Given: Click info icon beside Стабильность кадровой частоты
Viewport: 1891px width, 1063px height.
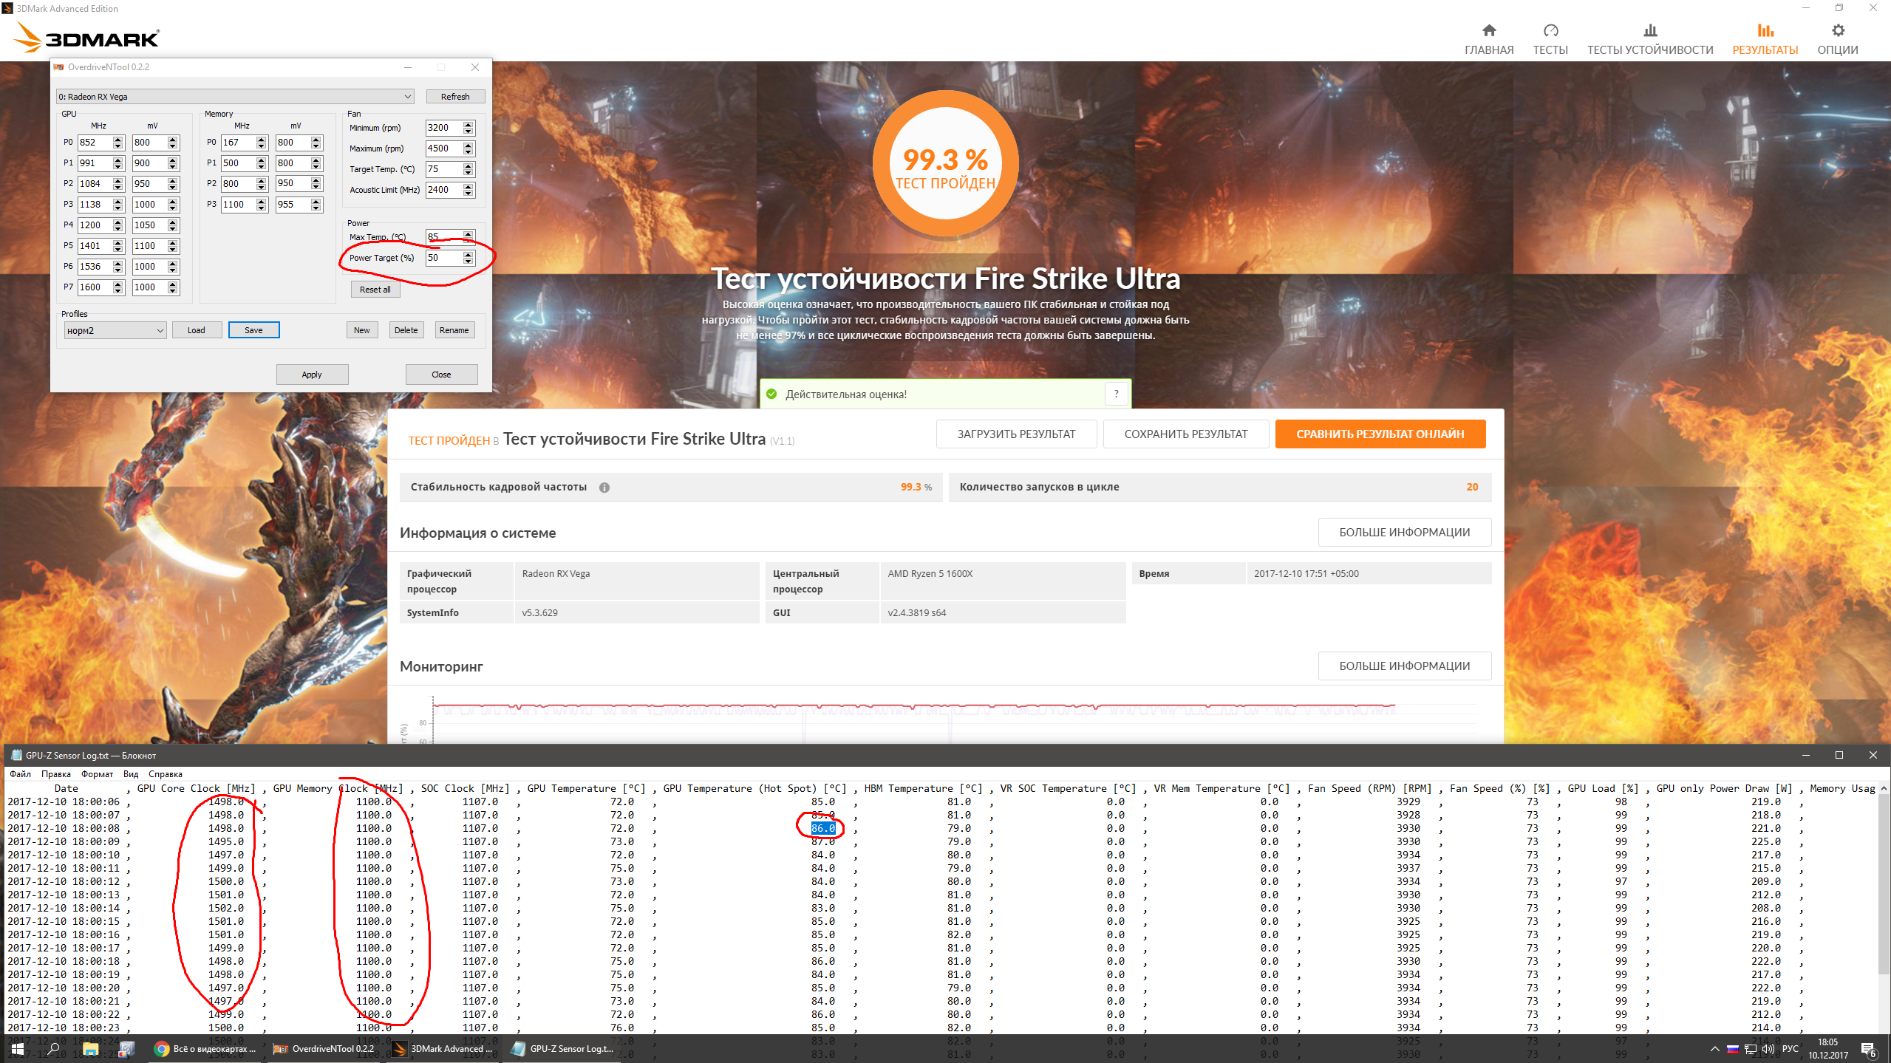Looking at the screenshot, I should point(604,488).
